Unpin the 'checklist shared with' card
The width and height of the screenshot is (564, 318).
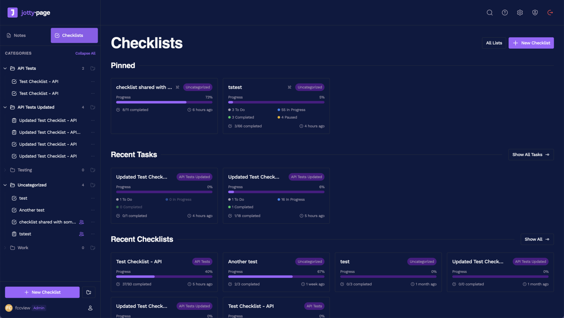(x=178, y=87)
